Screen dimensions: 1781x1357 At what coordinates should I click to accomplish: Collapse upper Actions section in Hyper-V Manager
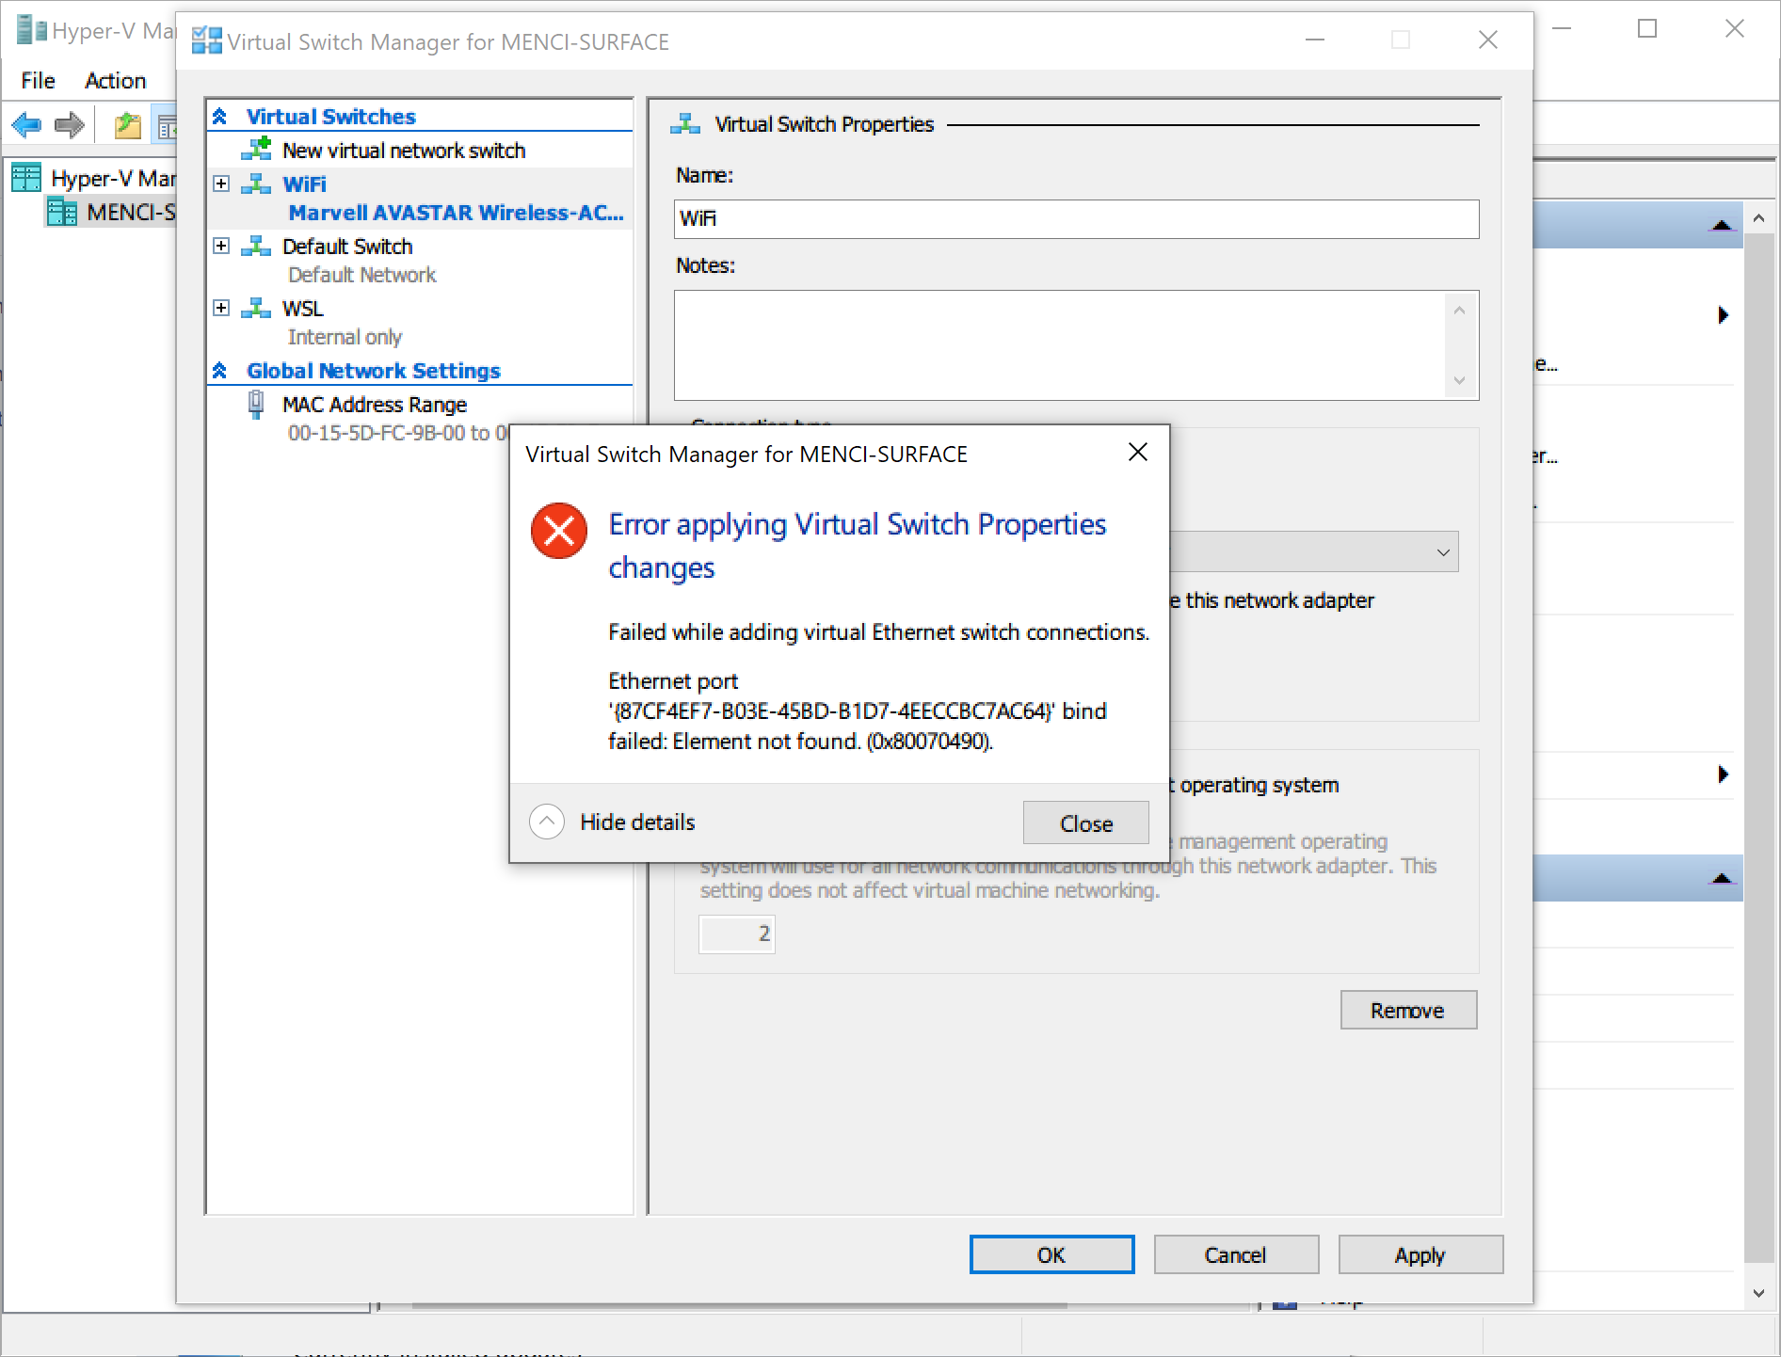coord(1722,225)
